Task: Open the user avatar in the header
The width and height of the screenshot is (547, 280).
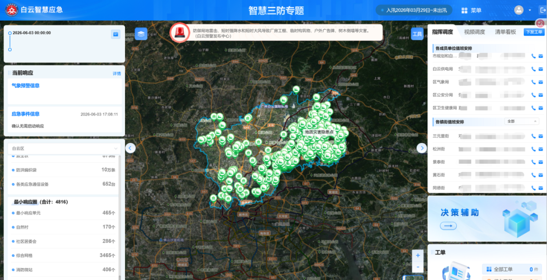Action: (x=519, y=10)
